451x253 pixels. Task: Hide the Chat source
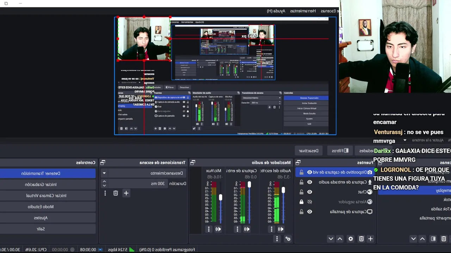coord(309,192)
